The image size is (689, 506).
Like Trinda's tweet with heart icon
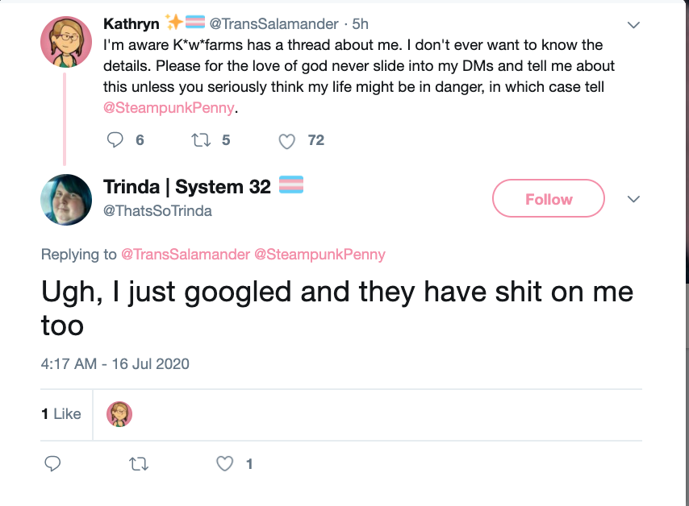click(x=224, y=464)
